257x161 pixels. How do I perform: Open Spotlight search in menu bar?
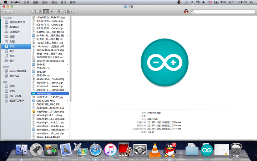pos(251,2)
